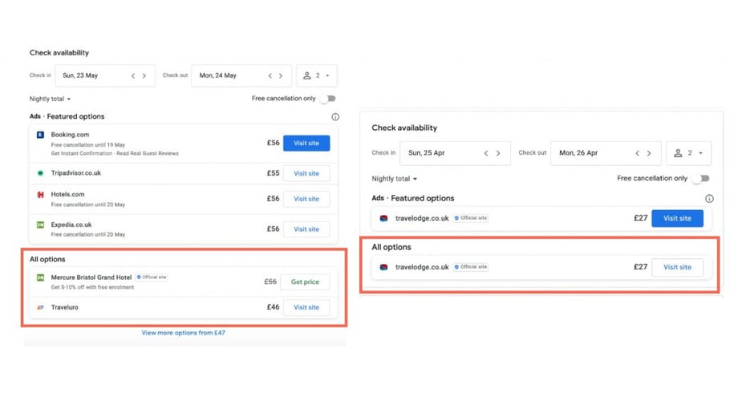
Task: Go to next check-out date after Mon, 26 Apr
Action: pyautogui.click(x=649, y=153)
